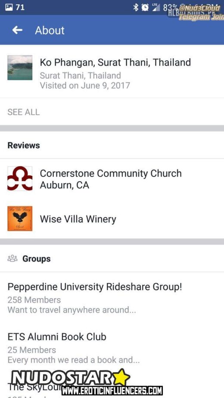The height and width of the screenshot is (398, 224).
Task: Tap the Bluetooth icon in status bar
Action: coord(136,7)
